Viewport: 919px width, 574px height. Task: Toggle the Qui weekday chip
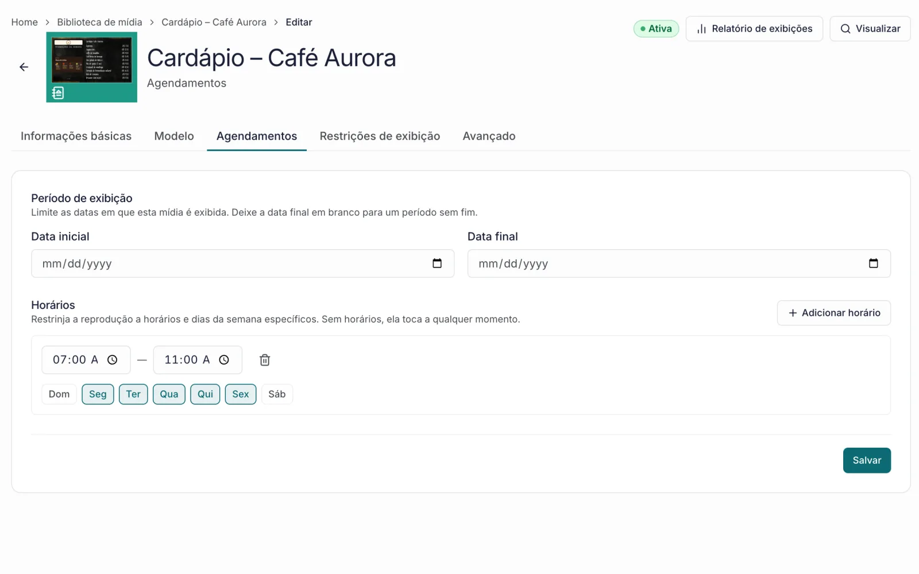[205, 394]
